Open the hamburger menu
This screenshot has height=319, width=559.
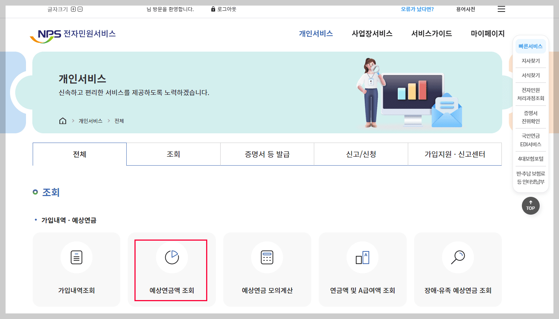pos(501,9)
